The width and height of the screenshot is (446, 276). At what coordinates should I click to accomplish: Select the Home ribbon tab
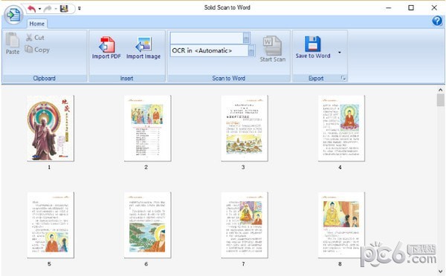coord(37,24)
